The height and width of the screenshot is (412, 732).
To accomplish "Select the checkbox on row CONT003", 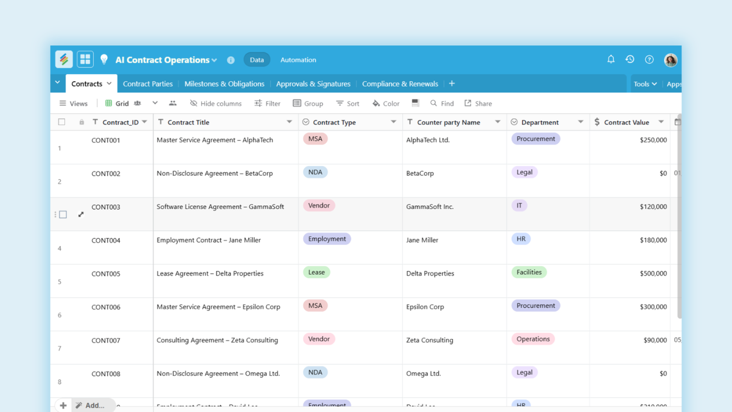I will (x=63, y=214).
